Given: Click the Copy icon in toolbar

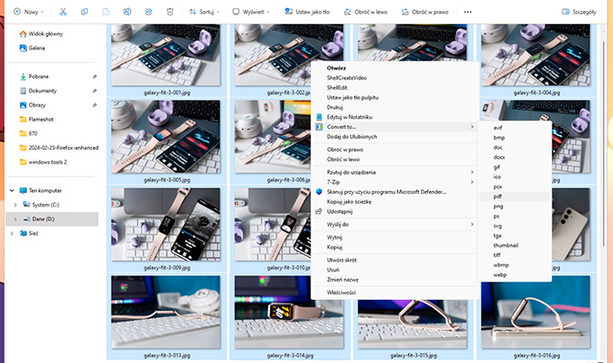Looking at the screenshot, I should [84, 12].
